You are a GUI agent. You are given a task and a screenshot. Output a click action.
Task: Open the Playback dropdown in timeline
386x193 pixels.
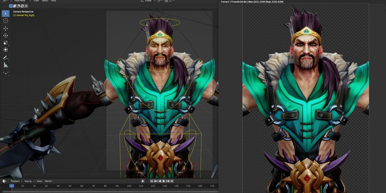coord(16,181)
